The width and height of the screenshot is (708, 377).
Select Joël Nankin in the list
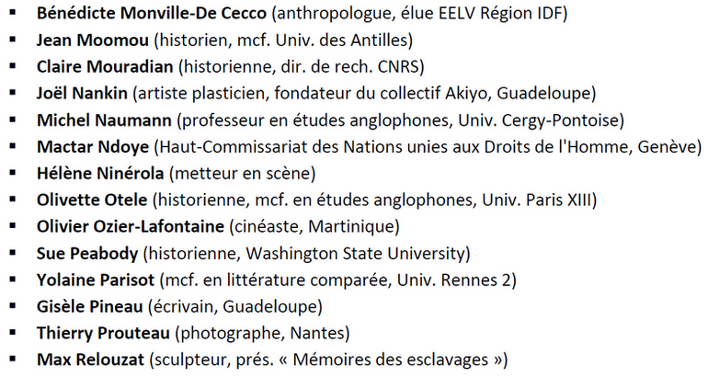[x=82, y=93]
